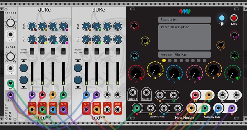Select the last knob-set dot
The image size is (247, 130).
pyautogui.click(x=204, y=61)
